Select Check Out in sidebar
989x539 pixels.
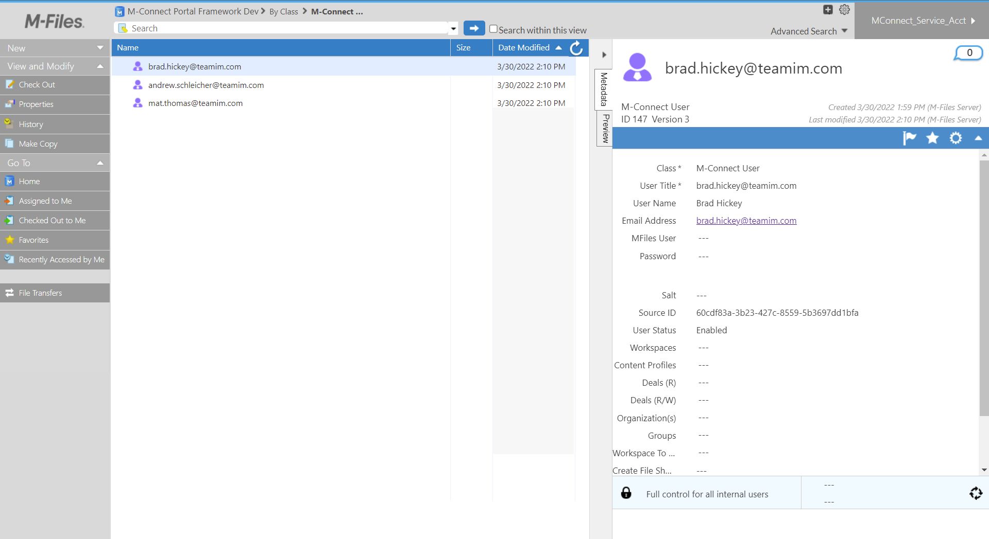point(36,84)
